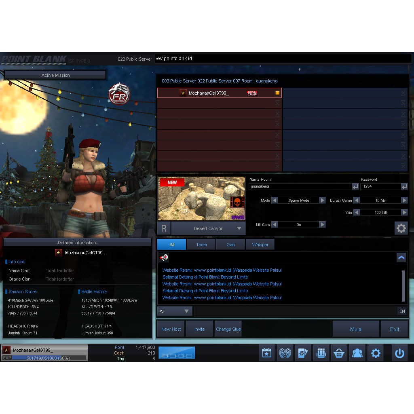The width and height of the screenshot is (414, 414).
Task: Expand the Desert Canyon map dropdown
Action: tap(239, 228)
